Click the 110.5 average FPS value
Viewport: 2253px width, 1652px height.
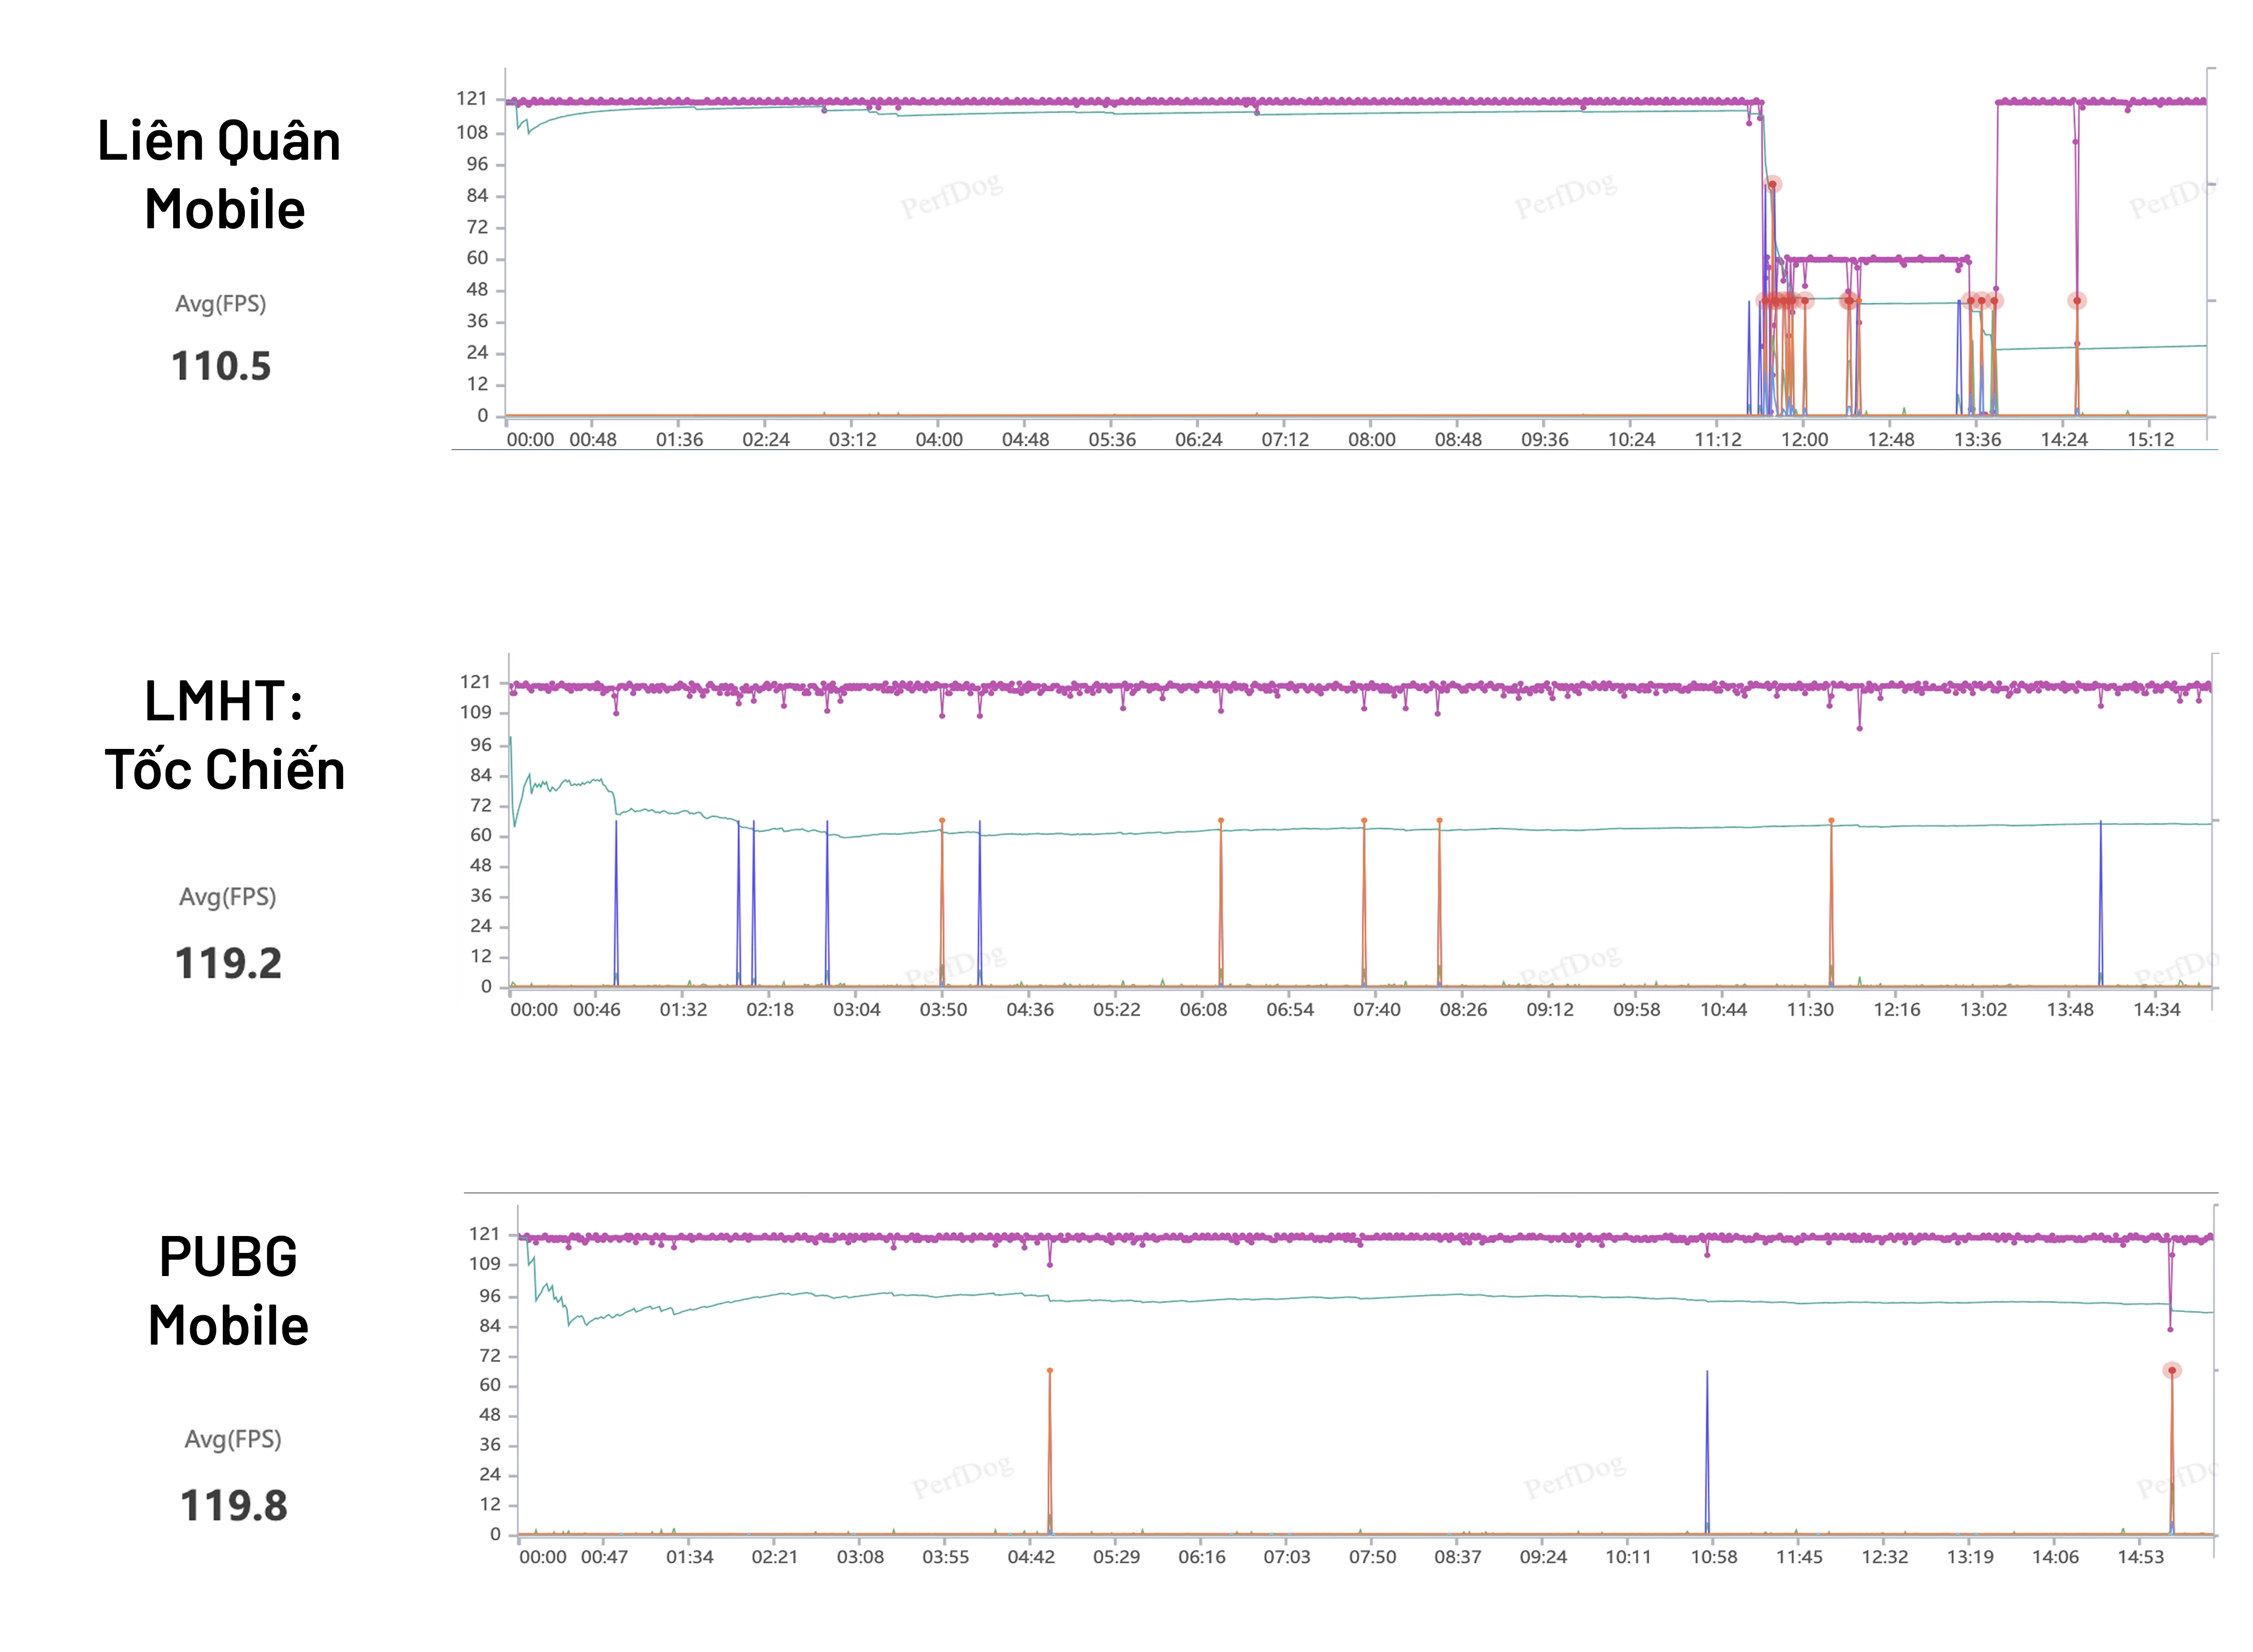pyautogui.click(x=221, y=366)
